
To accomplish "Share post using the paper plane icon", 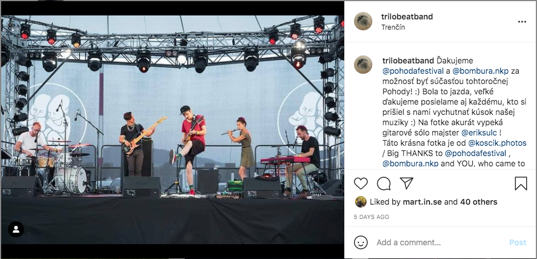I will click(407, 184).
